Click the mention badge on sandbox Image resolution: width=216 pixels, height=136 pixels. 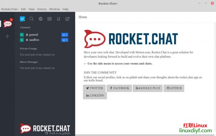[x=65, y=40]
